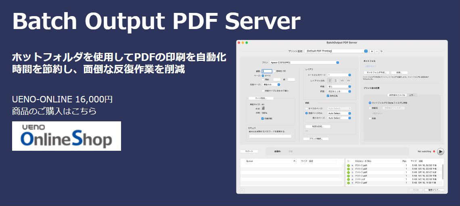The height and width of the screenshot is (206, 460).
Task: Click the page orientation icon
Action: tap(263, 108)
